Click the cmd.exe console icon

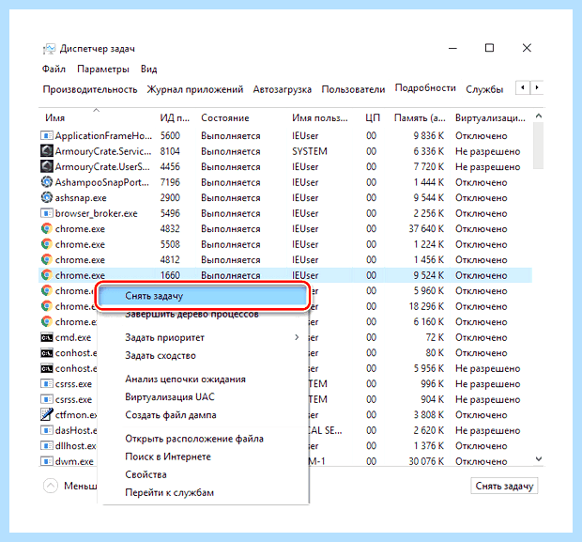(46, 337)
